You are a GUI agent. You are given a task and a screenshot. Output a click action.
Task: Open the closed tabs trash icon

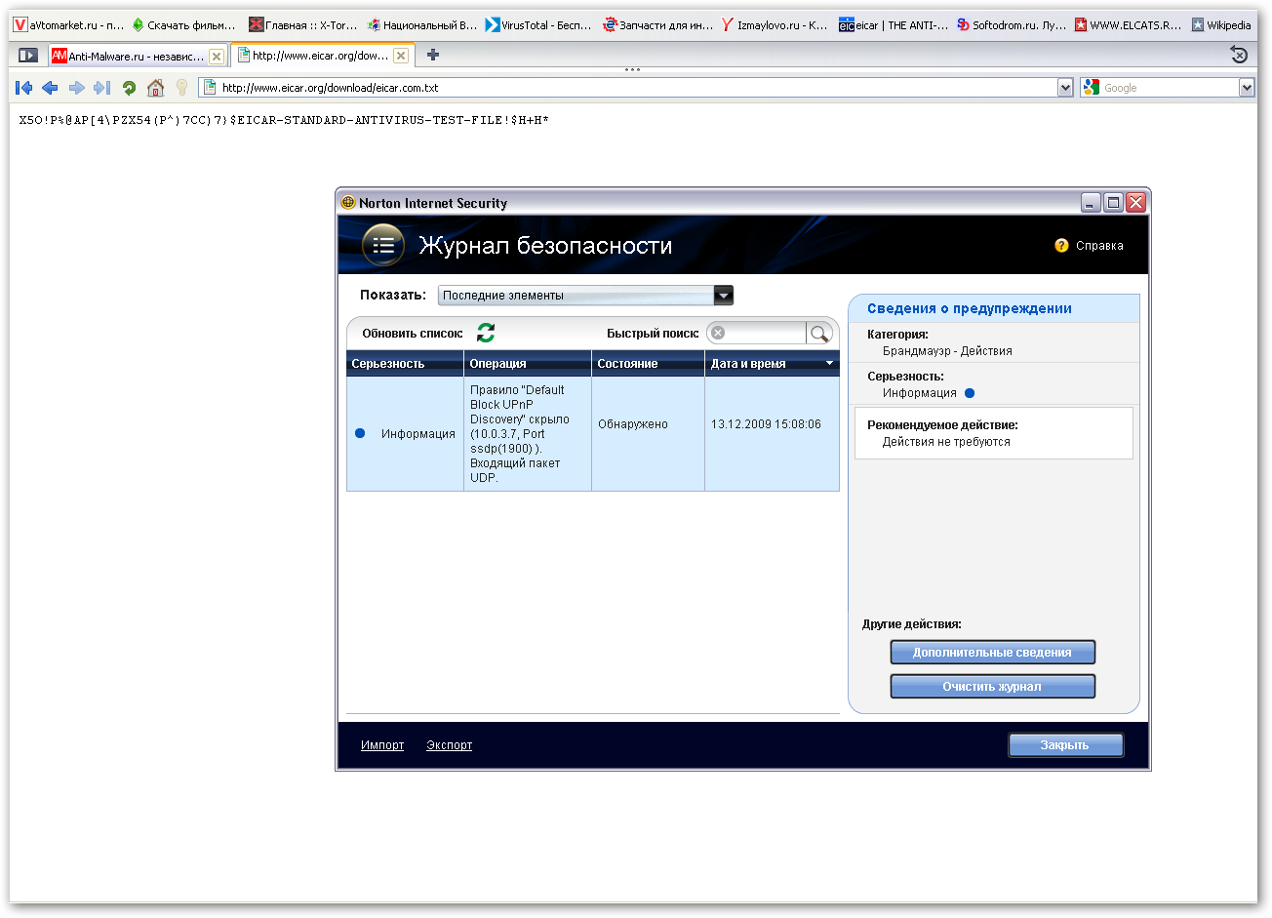point(1239,55)
